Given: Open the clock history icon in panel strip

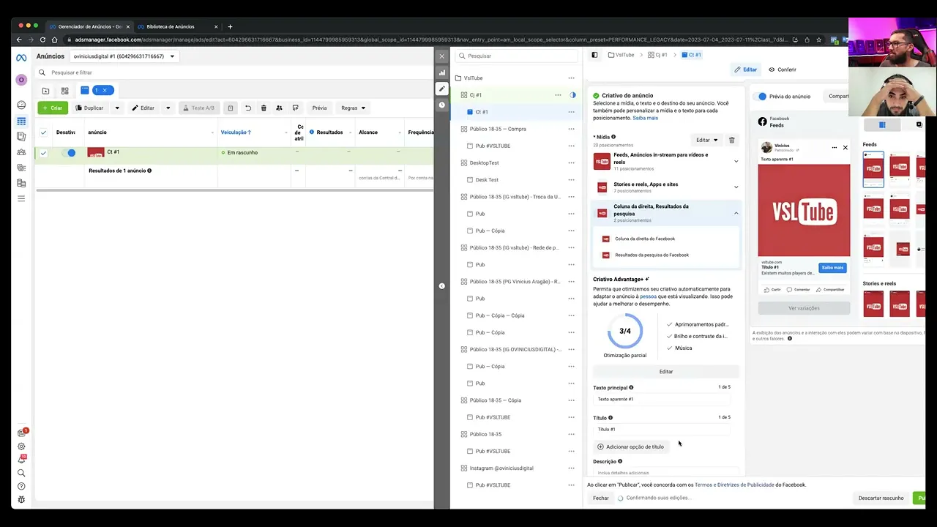Looking at the screenshot, I should coord(441,105).
